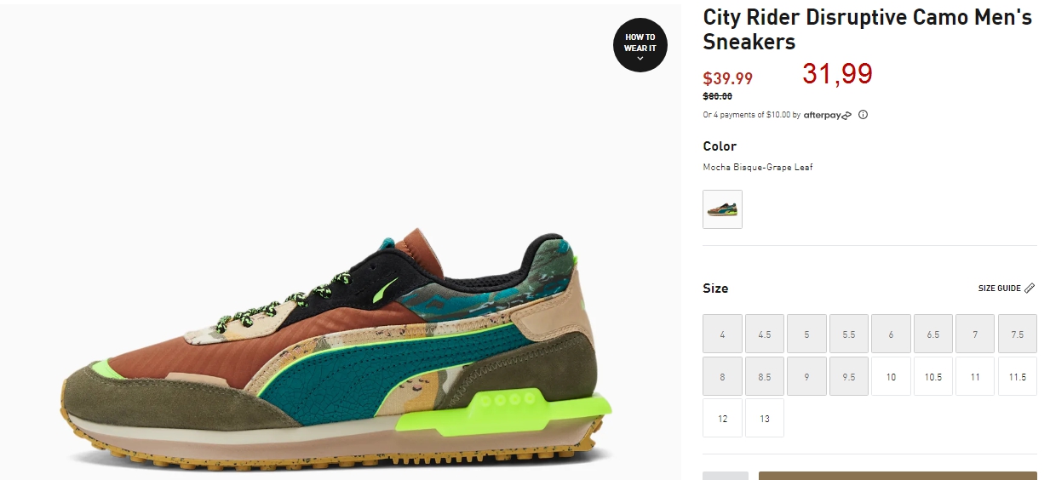The height and width of the screenshot is (480, 1050).
Task: Choose size 12
Action: 722,418
